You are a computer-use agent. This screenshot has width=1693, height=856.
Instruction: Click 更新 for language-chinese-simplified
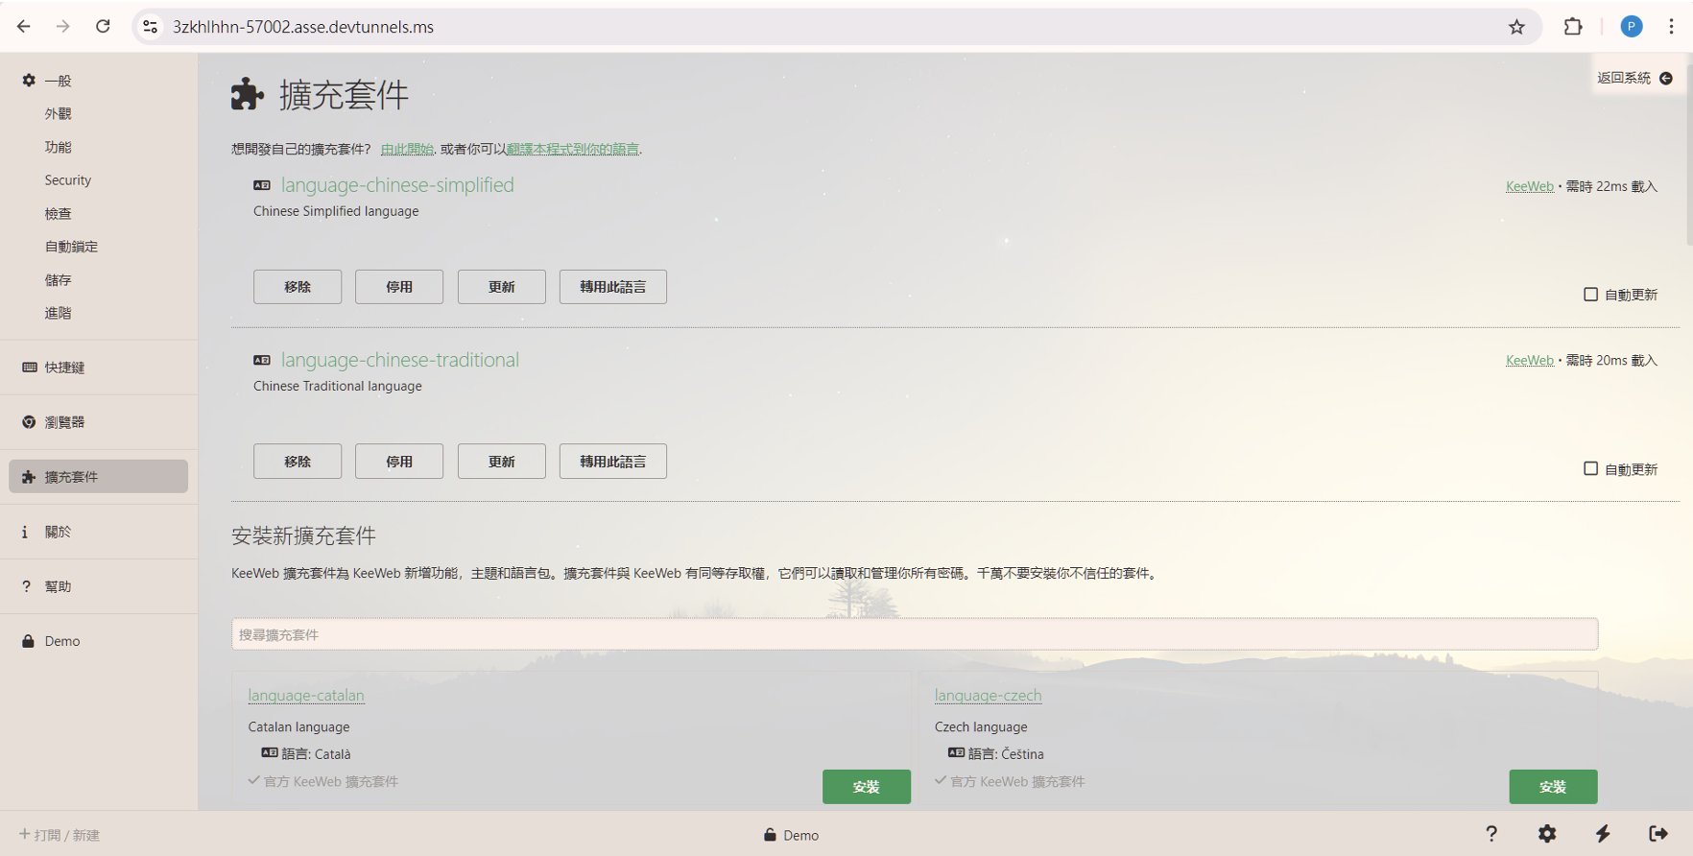(502, 287)
